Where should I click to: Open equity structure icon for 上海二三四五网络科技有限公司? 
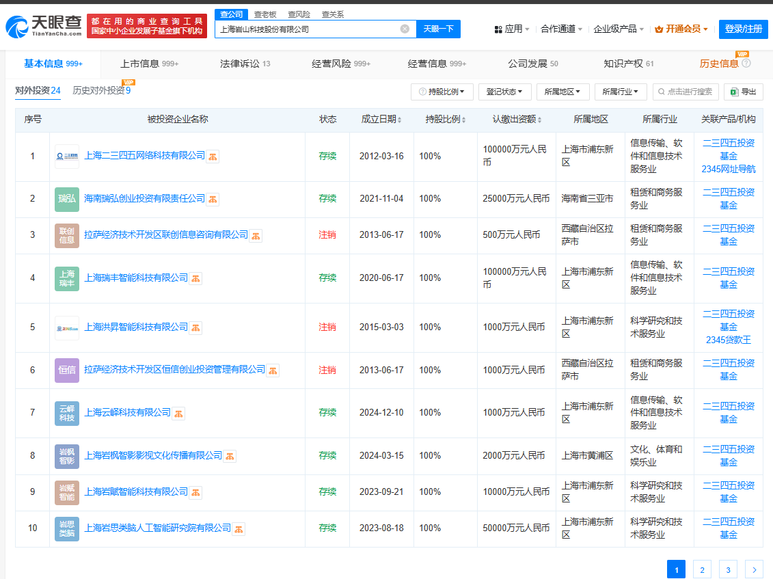click(x=213, y=157)
